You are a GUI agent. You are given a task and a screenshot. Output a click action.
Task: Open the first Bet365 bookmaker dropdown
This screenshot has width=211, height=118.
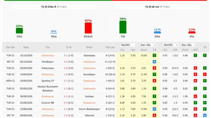(129, 45)
